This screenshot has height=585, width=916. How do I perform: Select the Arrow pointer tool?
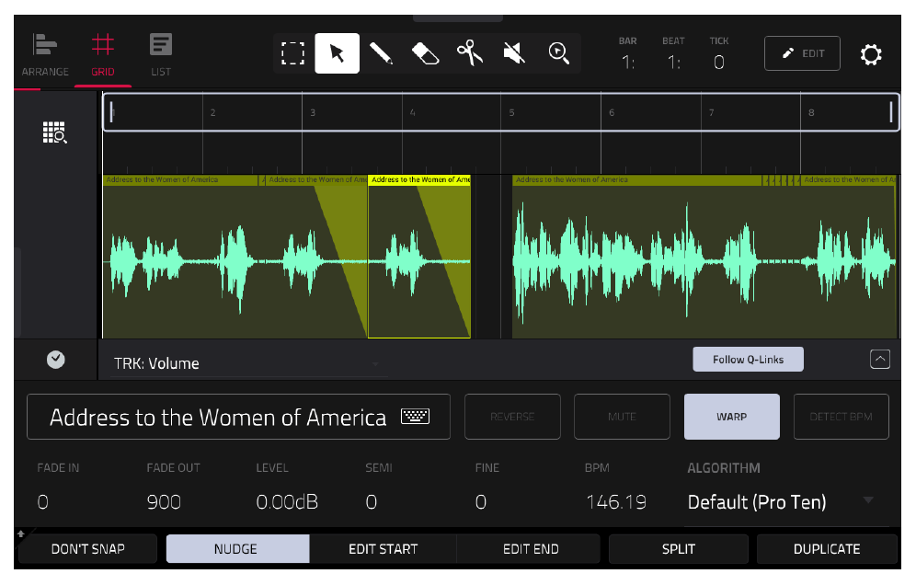[x=338, y=53]
